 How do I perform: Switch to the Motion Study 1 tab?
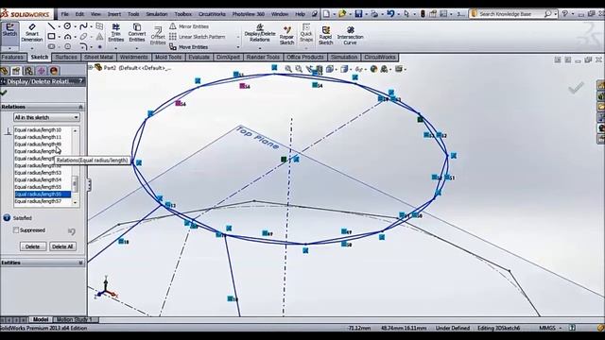(x=74, y=319)
